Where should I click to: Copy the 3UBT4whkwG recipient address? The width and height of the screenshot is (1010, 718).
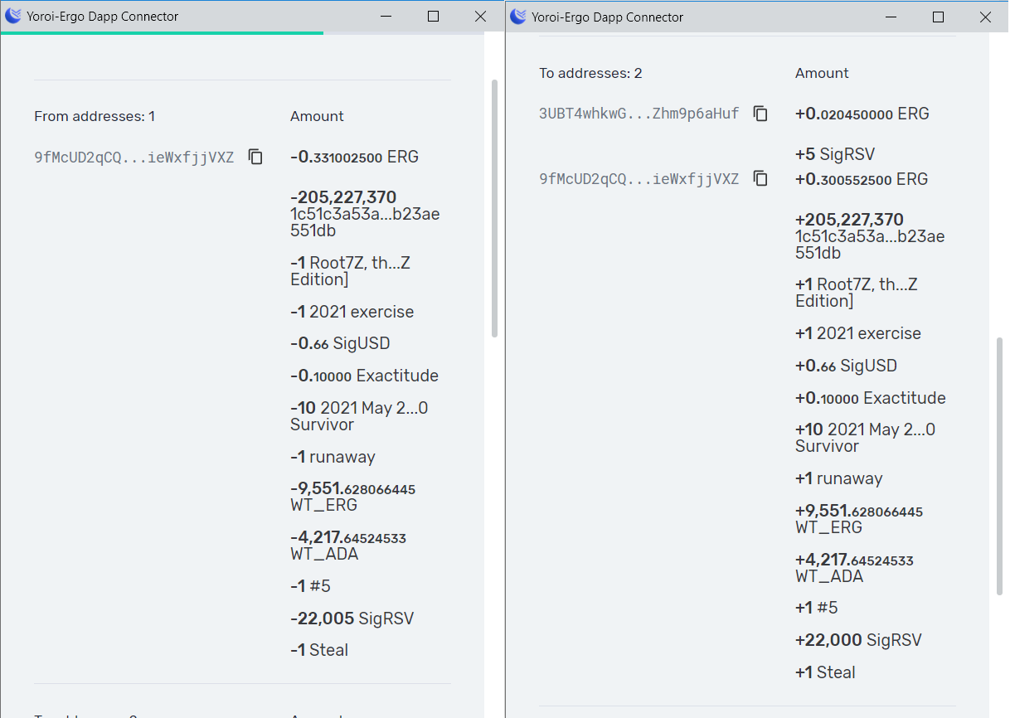click(760, 114)
